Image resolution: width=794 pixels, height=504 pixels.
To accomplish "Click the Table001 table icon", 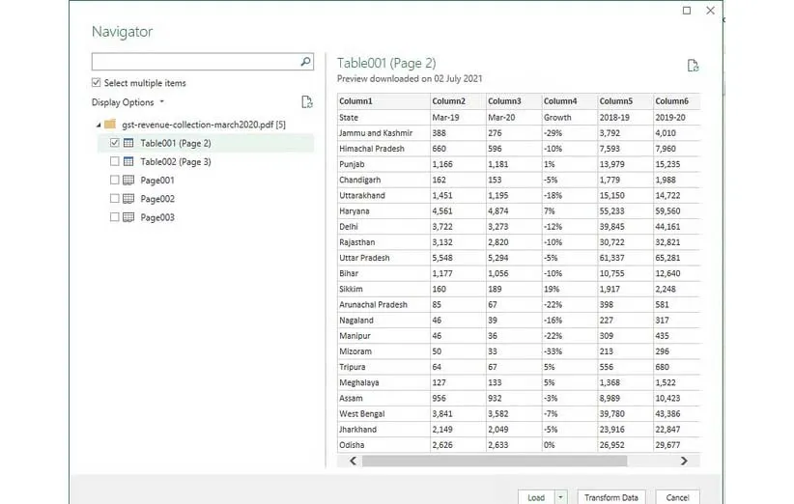I will click(x=128, y=143).
